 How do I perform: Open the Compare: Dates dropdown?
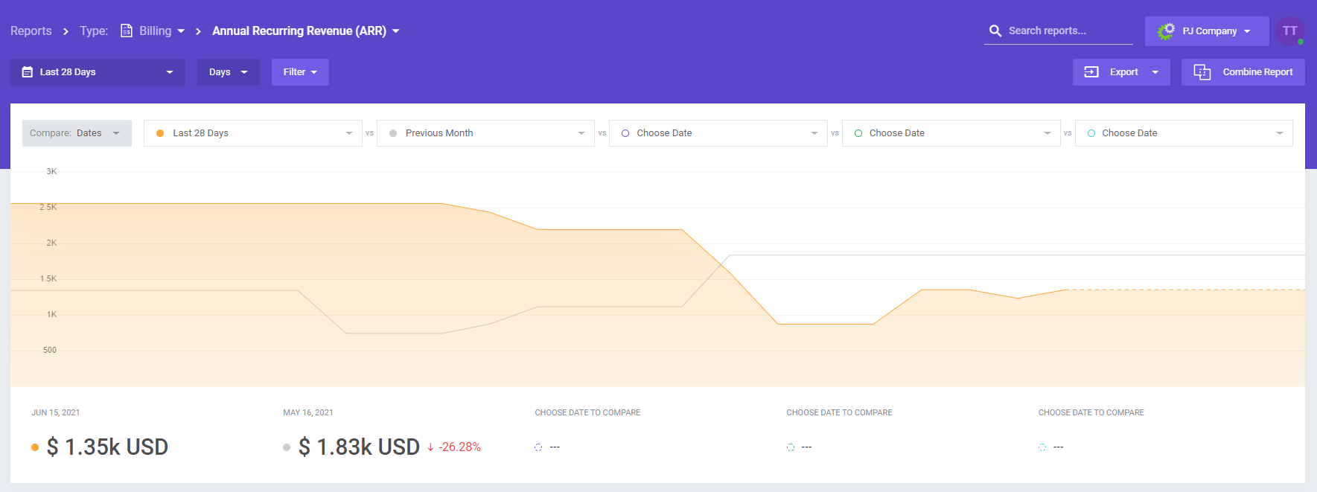tap(77, 133)
